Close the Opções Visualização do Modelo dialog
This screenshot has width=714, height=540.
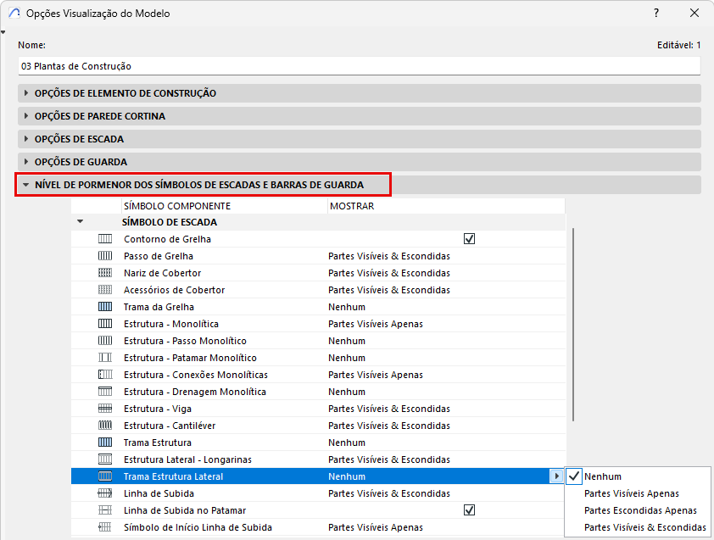point(694,13)
